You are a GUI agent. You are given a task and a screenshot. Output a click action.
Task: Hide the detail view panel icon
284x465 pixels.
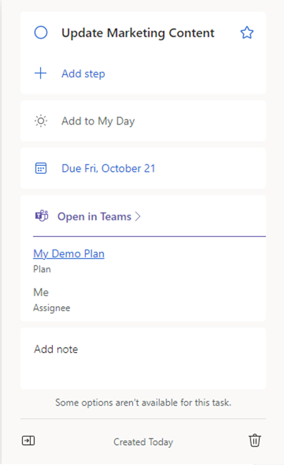(29, 441)
